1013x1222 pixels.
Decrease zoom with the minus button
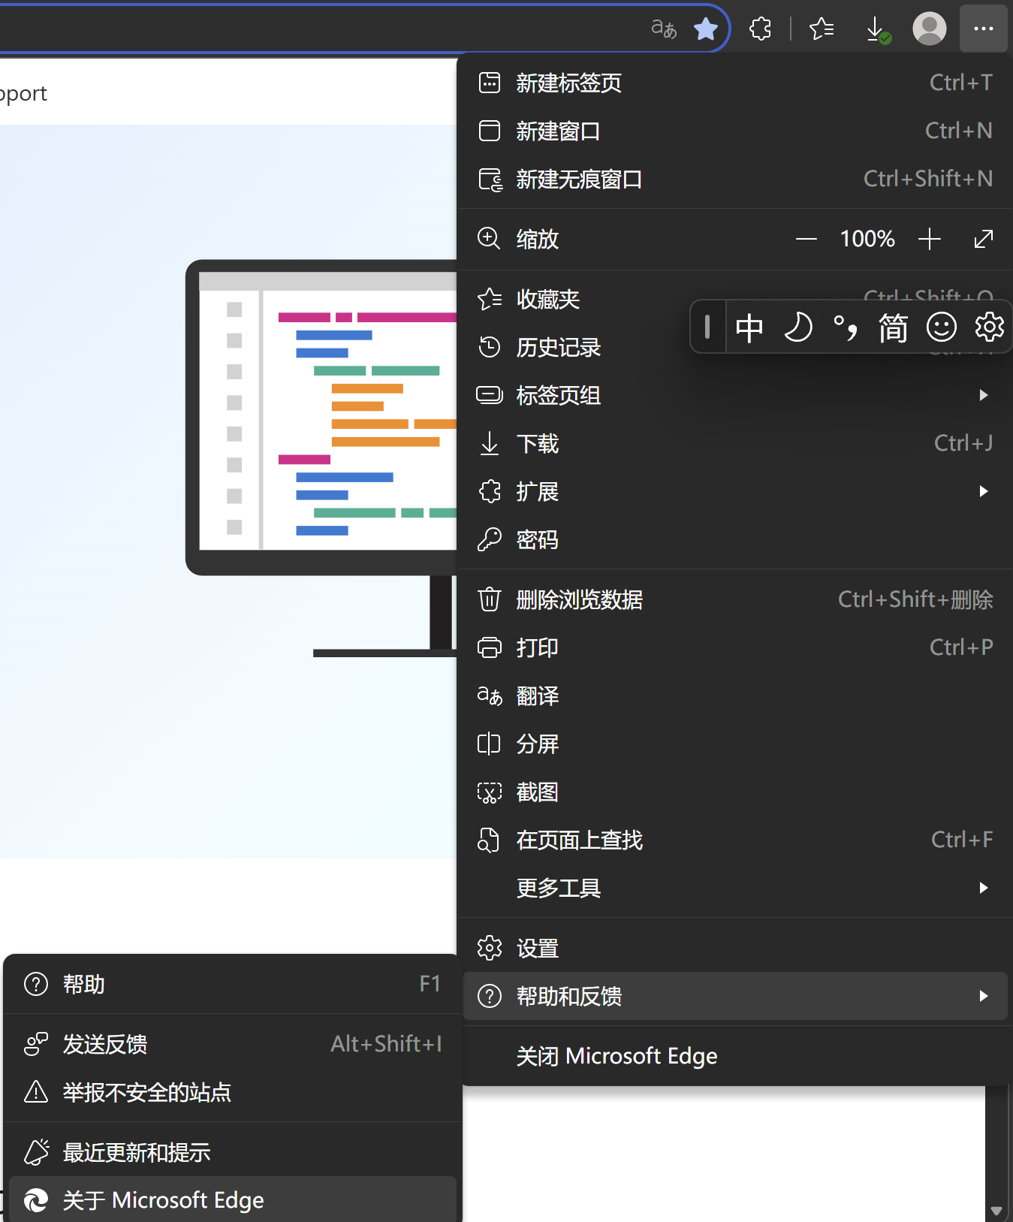(x=806, y=240)
